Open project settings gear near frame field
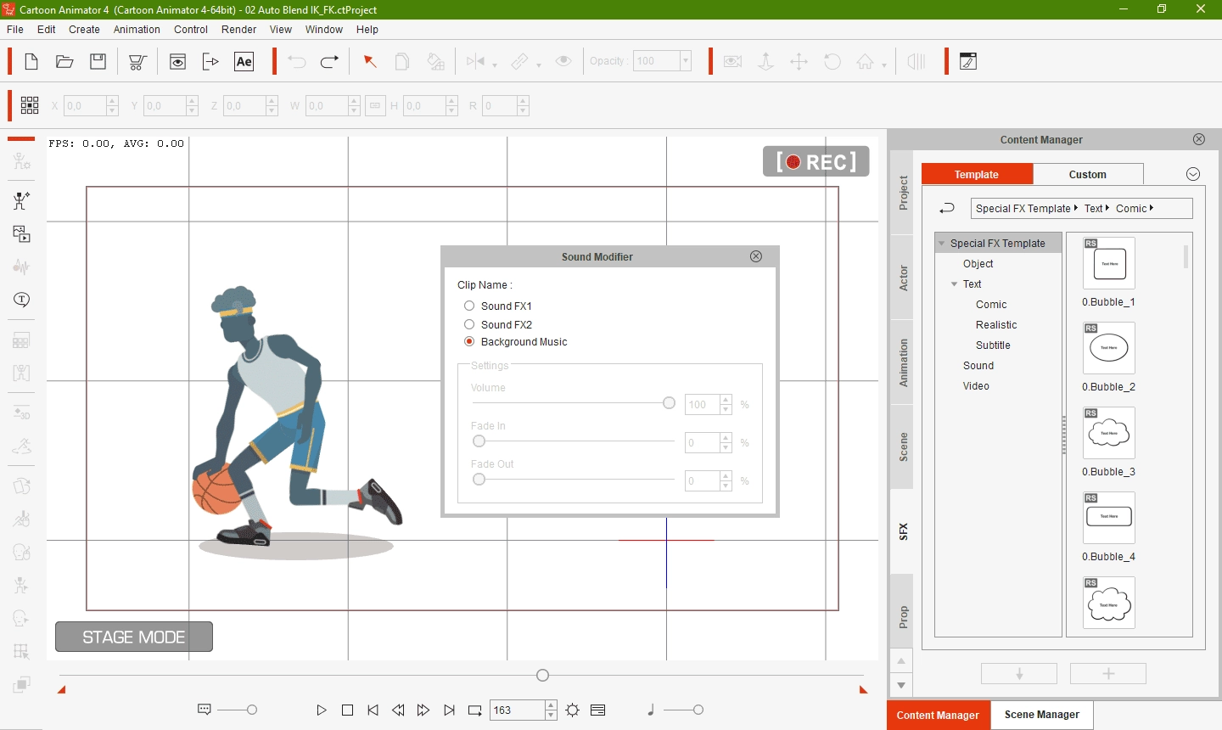Viewport: 1222px width, 730px height. tap(573, 710)
